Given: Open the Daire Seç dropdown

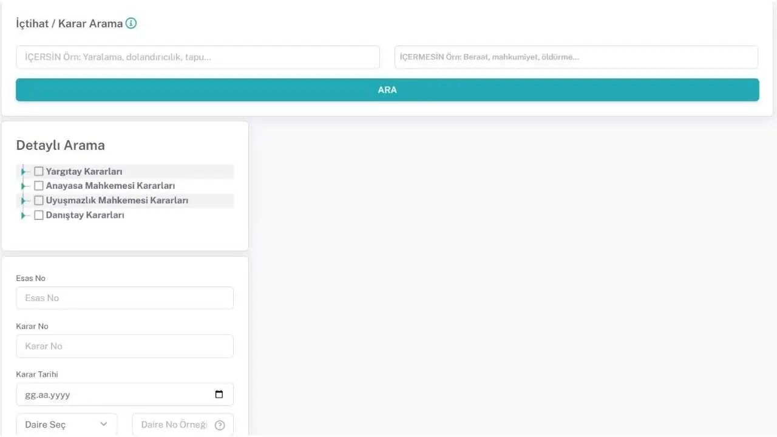Looking at the screenshot, I should point(66,425).
